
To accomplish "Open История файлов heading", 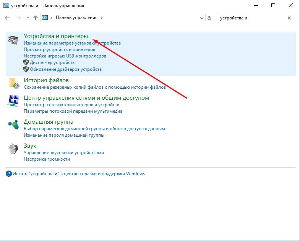I will tap(46, 80).
